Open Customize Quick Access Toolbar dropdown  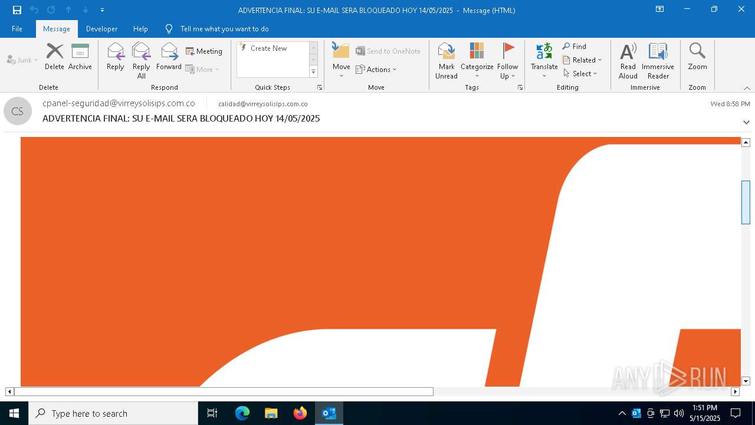click(x=102, y=10)
